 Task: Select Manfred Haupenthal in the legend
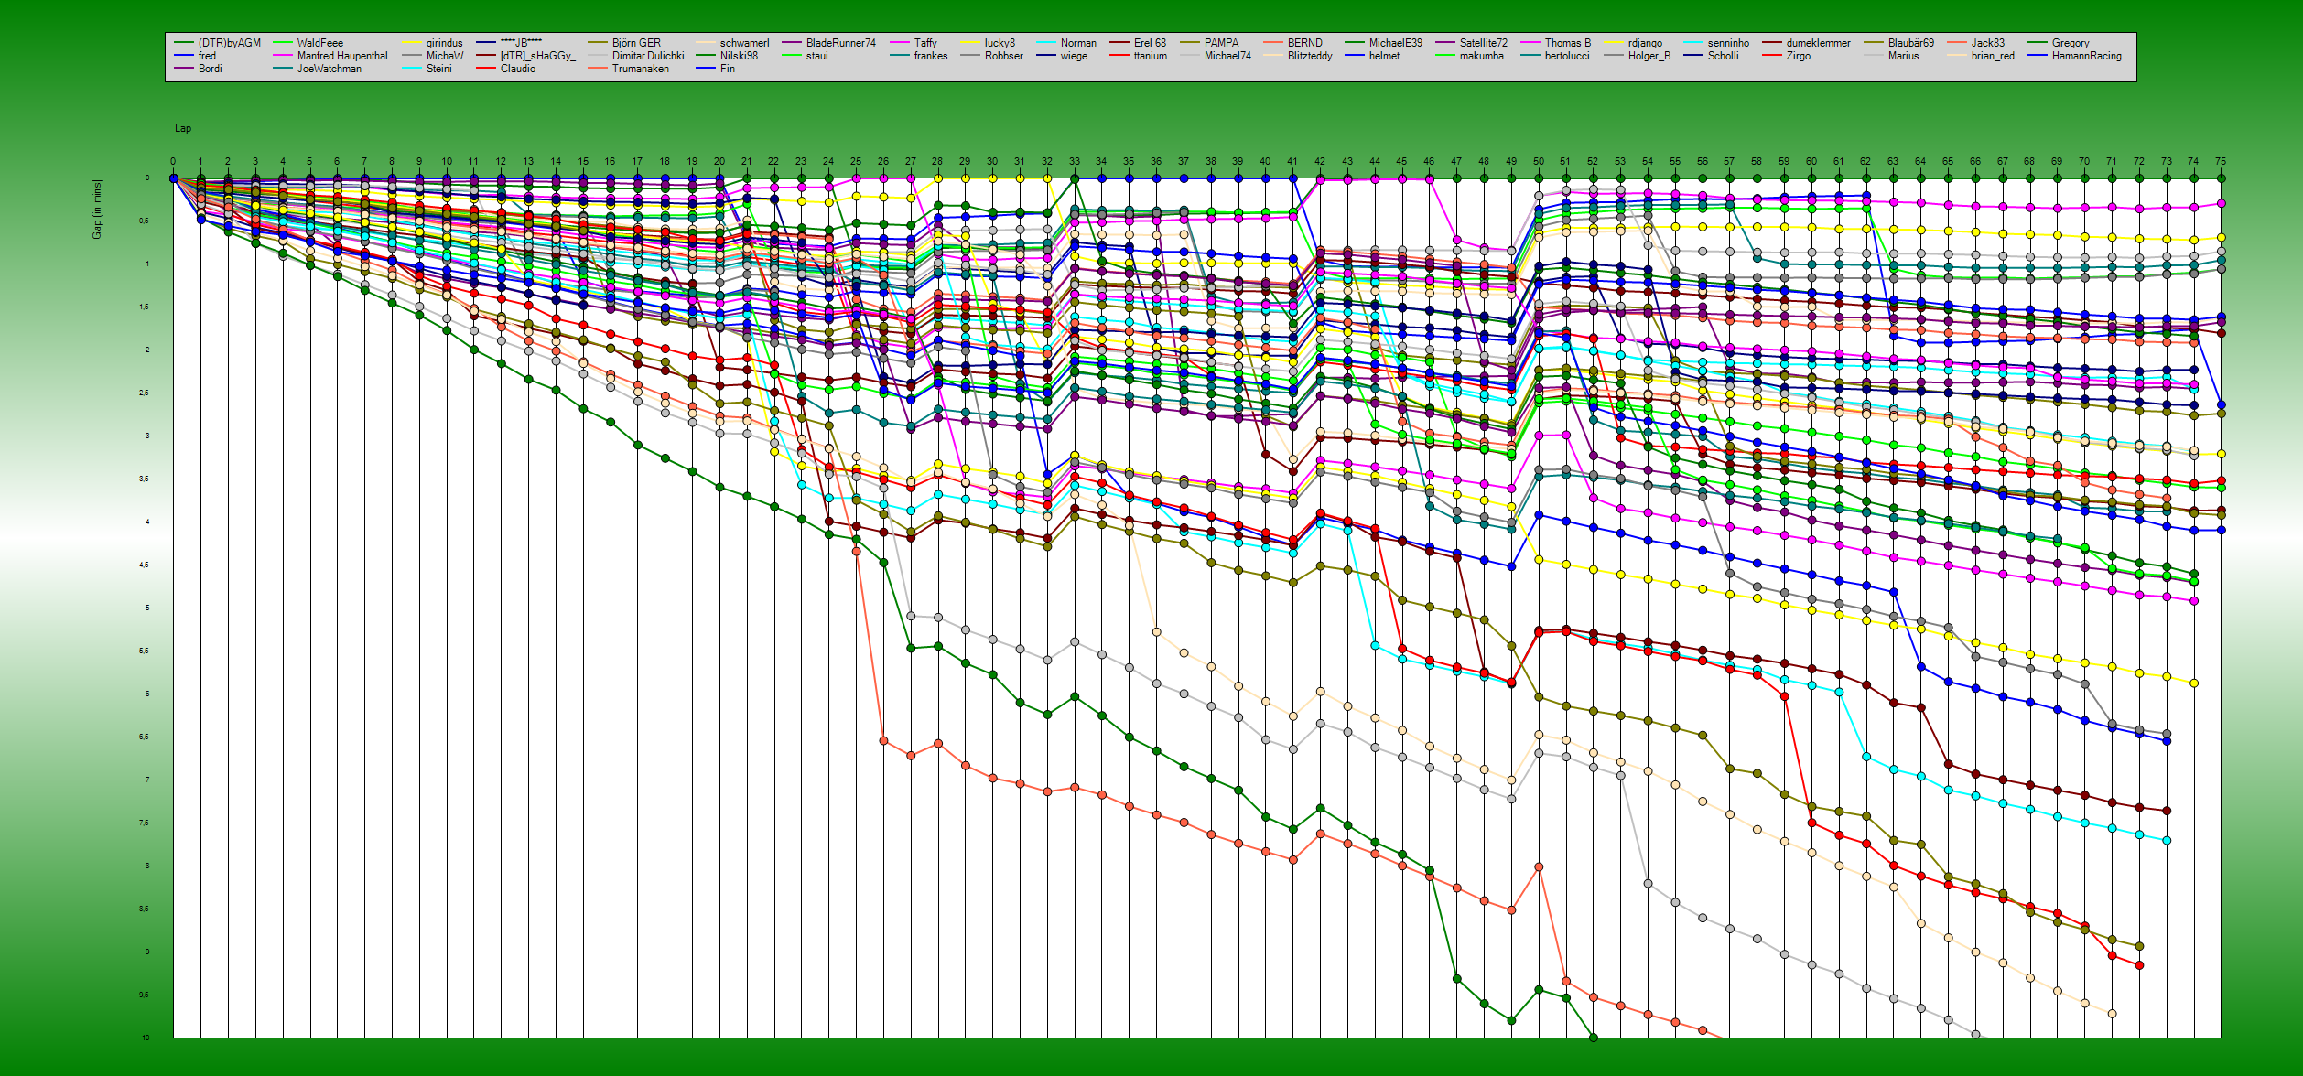click(341, 56)
